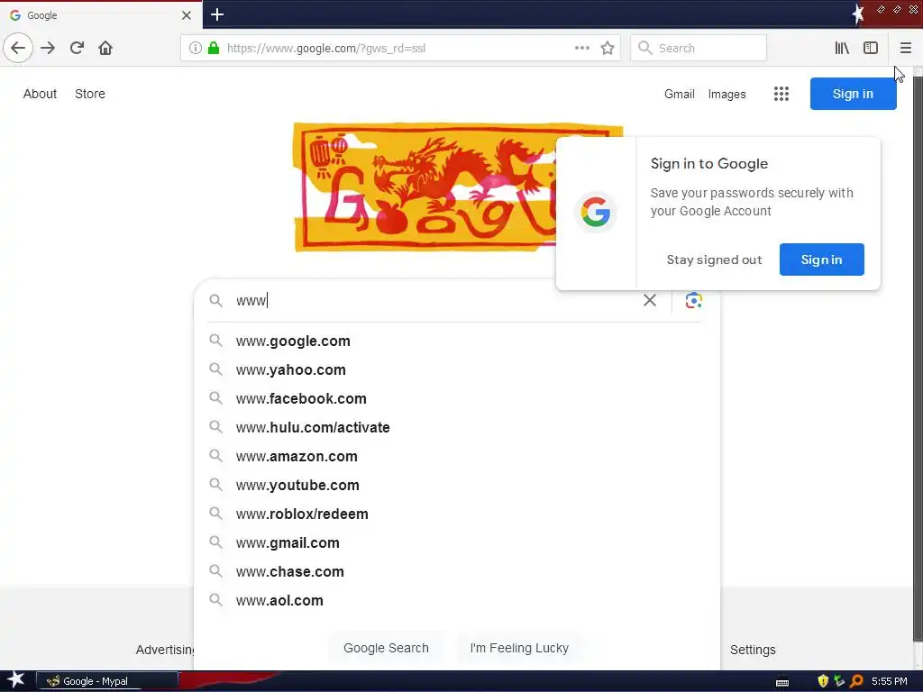The height and width of the screenshot is (692, 923).
Task: Select the Google tab
Action: [101, 15]
